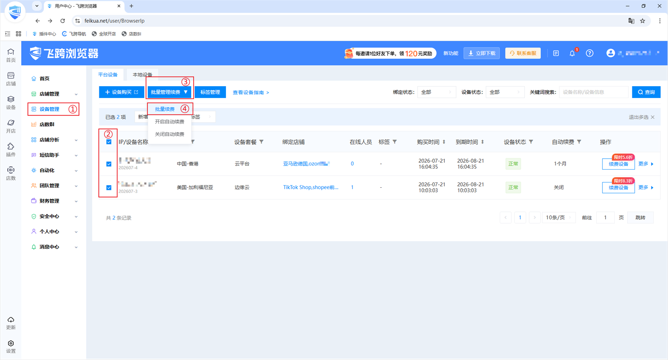Image resolution: width=668 pixels, height=360 pixels.
Task: Expand the 店铺管理 sidebar menu
Action: (x=54, y=94)
